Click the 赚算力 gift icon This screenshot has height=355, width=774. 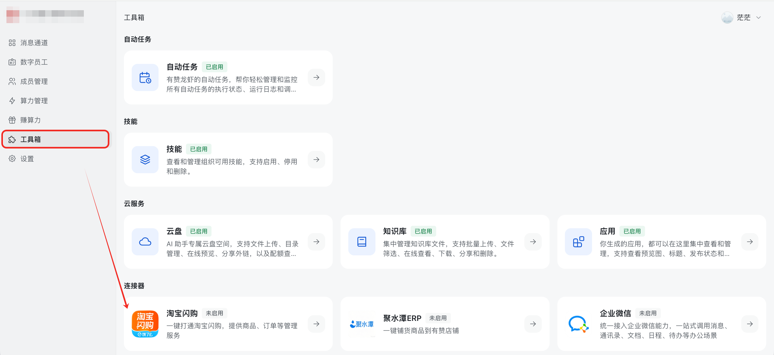12,120
